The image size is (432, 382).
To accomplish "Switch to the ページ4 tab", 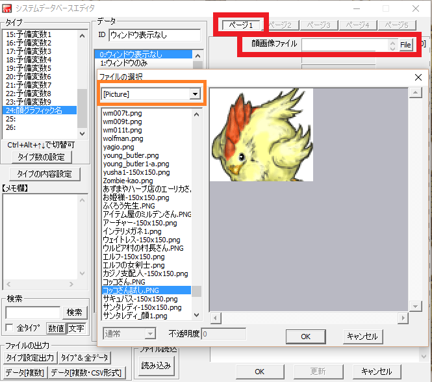I will coord(357,25).
